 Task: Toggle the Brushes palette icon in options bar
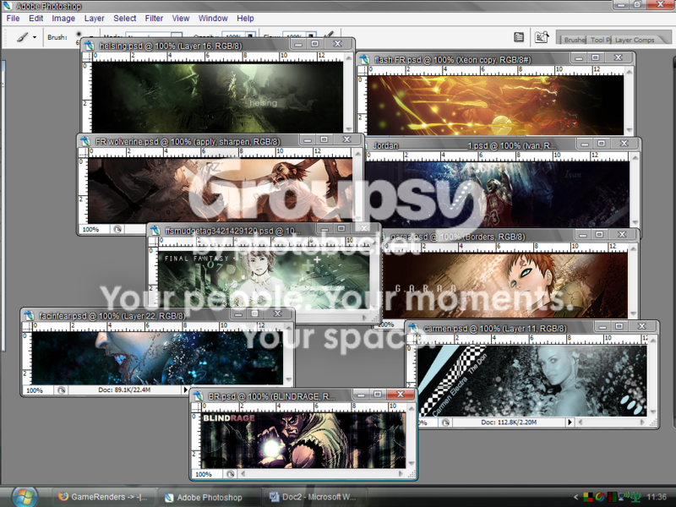point(519,37)
